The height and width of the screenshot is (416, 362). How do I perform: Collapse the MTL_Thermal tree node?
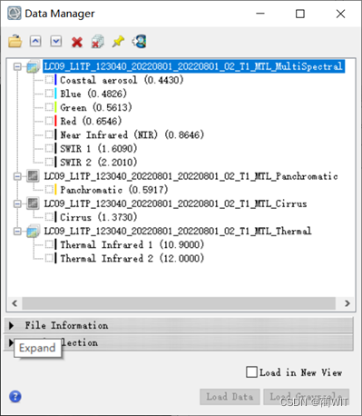(18, 232)
